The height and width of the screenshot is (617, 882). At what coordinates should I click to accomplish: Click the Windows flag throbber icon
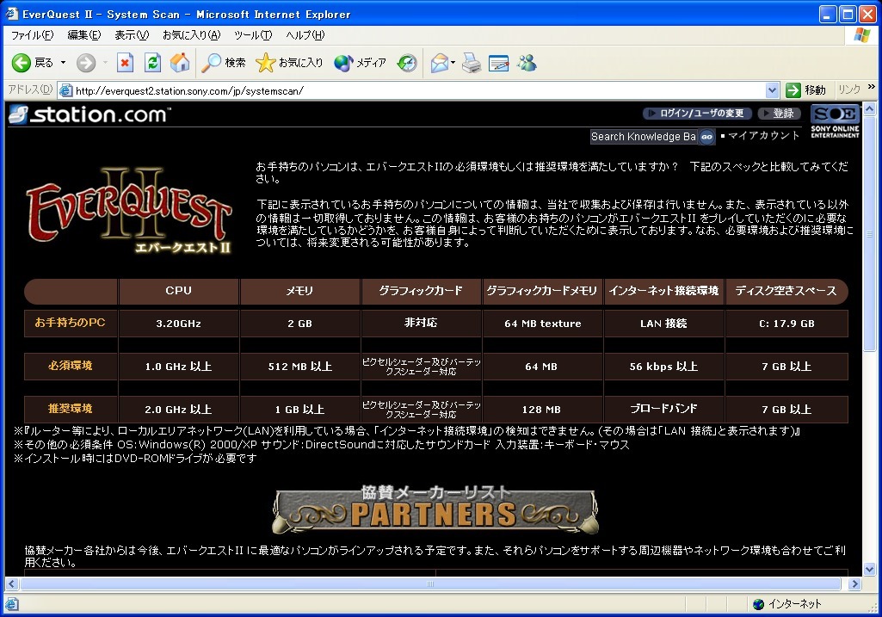point(861,35)
